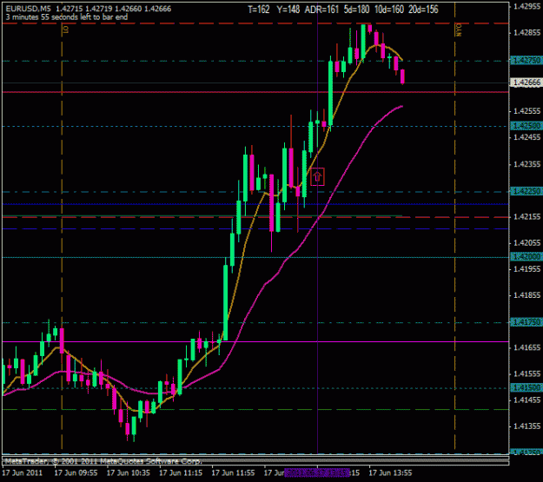The image size is (543, 482).
Task: Click the NYO session line label
Action: pos(459,30)
